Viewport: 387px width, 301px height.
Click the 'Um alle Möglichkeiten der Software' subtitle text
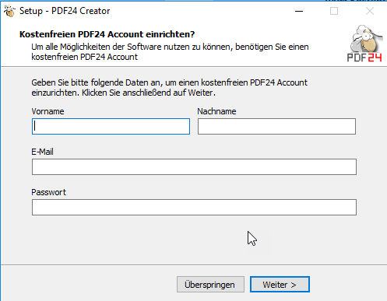pyautogui.click(x=170, y=52)
